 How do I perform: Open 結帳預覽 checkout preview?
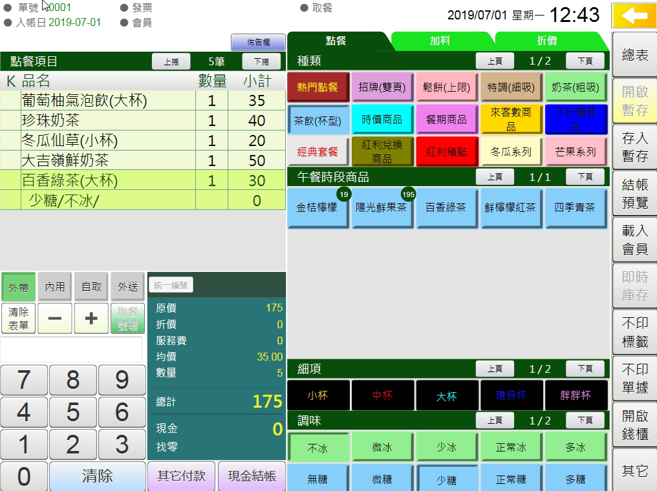(634, 194)
